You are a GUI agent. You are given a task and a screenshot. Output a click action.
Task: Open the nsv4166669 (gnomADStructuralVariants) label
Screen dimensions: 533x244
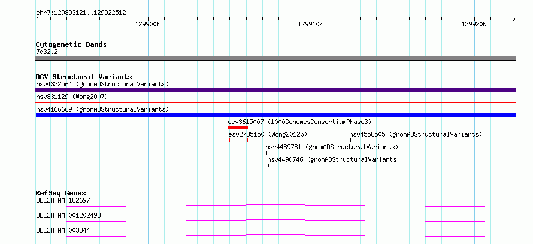pyautogui.click(x=102, y=110)
